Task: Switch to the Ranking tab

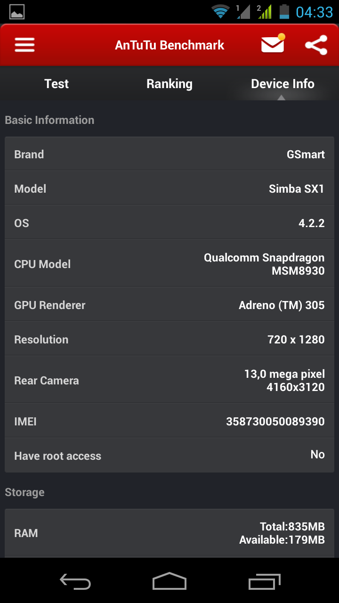Action: pos(169,84)
